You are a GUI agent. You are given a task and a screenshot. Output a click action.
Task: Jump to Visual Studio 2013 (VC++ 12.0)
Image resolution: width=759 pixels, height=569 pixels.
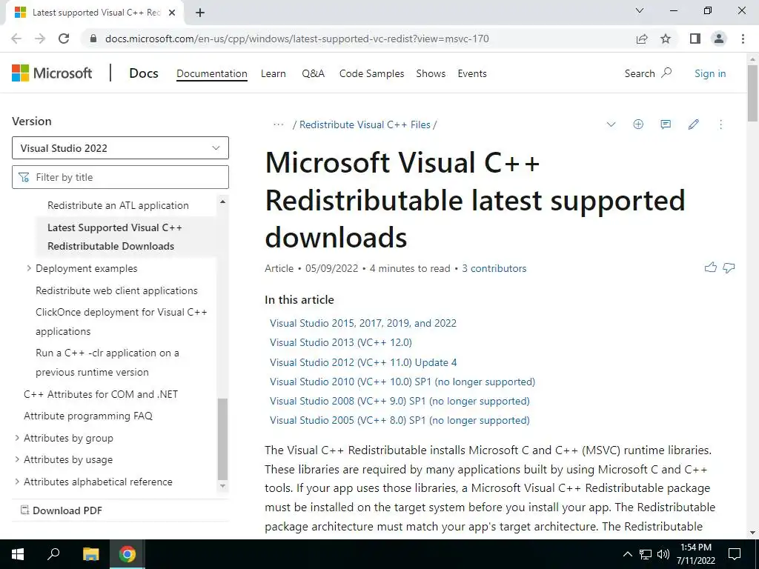tap(341, 342)
